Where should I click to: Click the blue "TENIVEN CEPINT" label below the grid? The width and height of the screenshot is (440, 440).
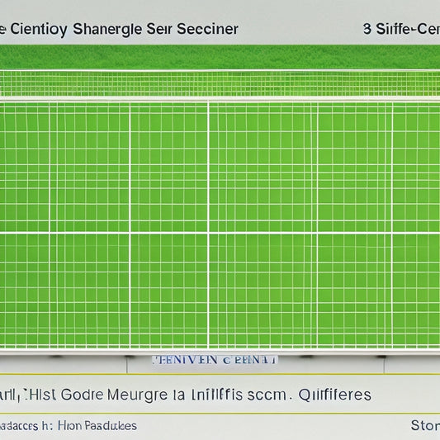click(x=215, y=360)
